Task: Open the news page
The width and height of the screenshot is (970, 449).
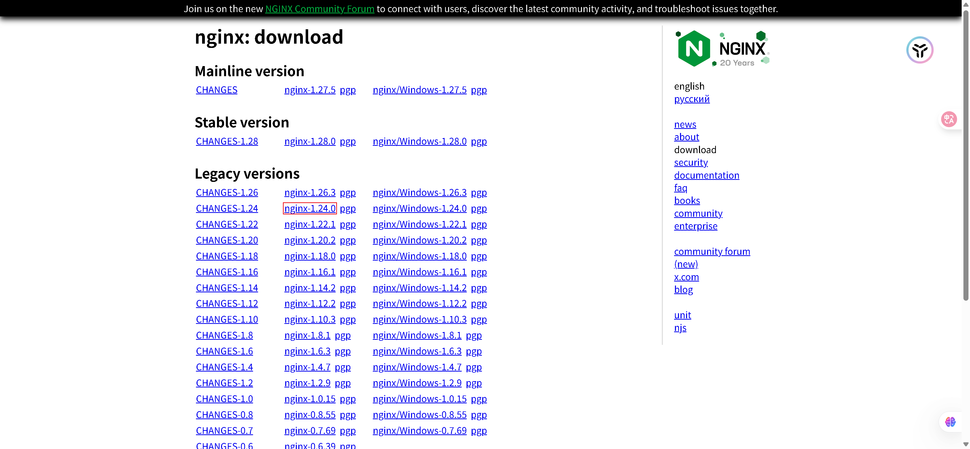Action: [x=685, y=124]
